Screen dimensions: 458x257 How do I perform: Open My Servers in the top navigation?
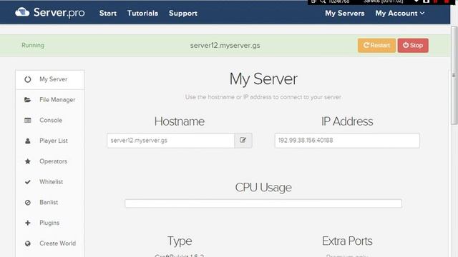(x=345, y=13)
